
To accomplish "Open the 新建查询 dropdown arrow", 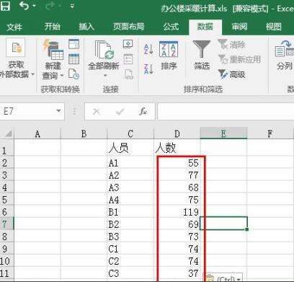I will 62,76.
